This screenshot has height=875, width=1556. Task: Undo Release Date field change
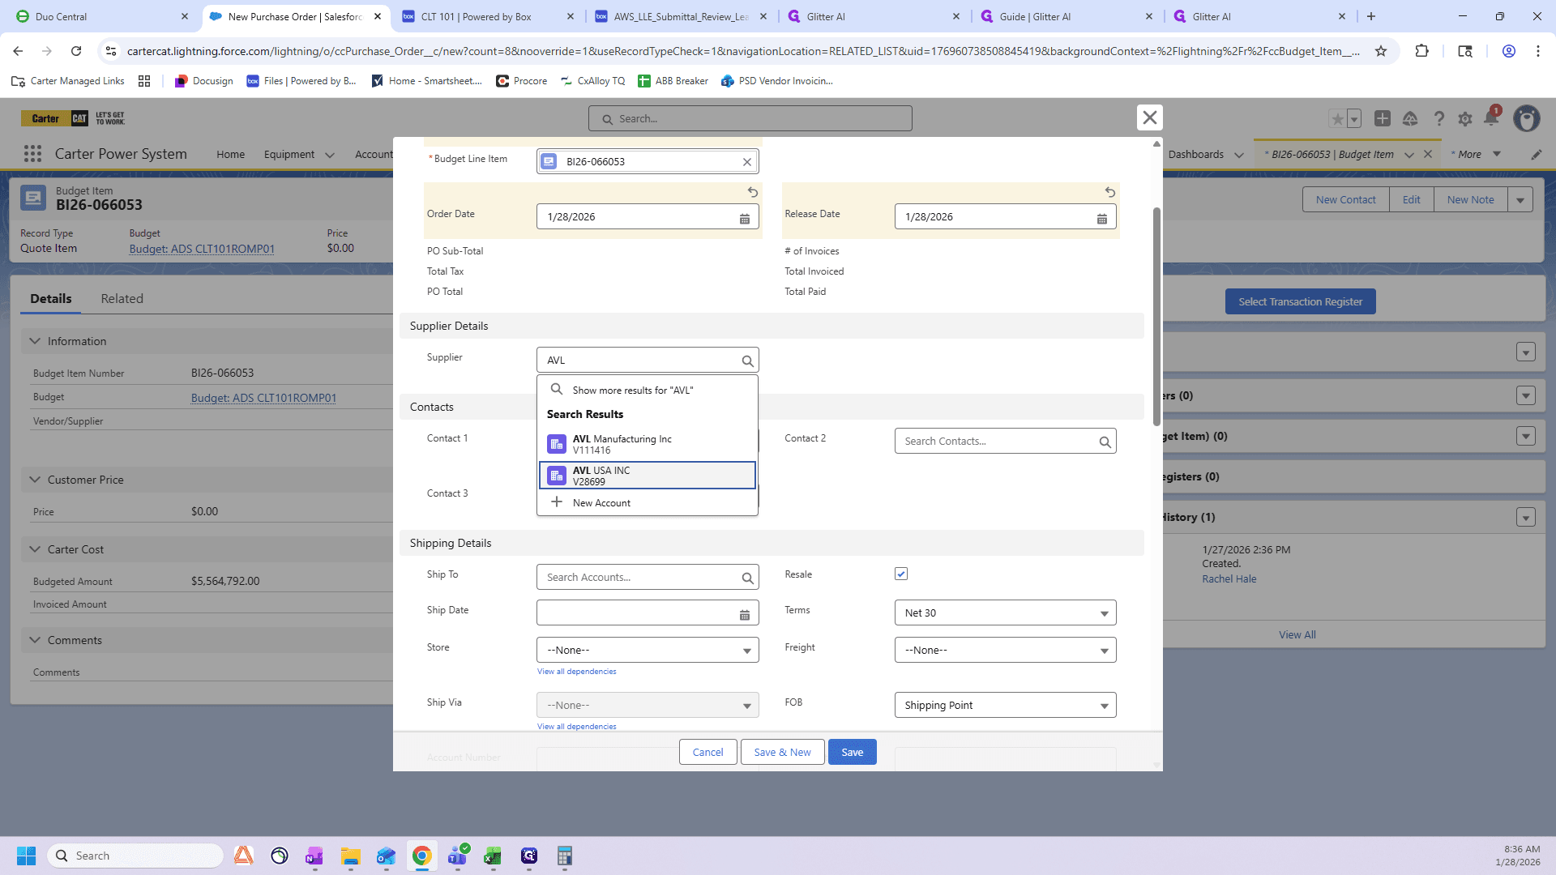1110,192
